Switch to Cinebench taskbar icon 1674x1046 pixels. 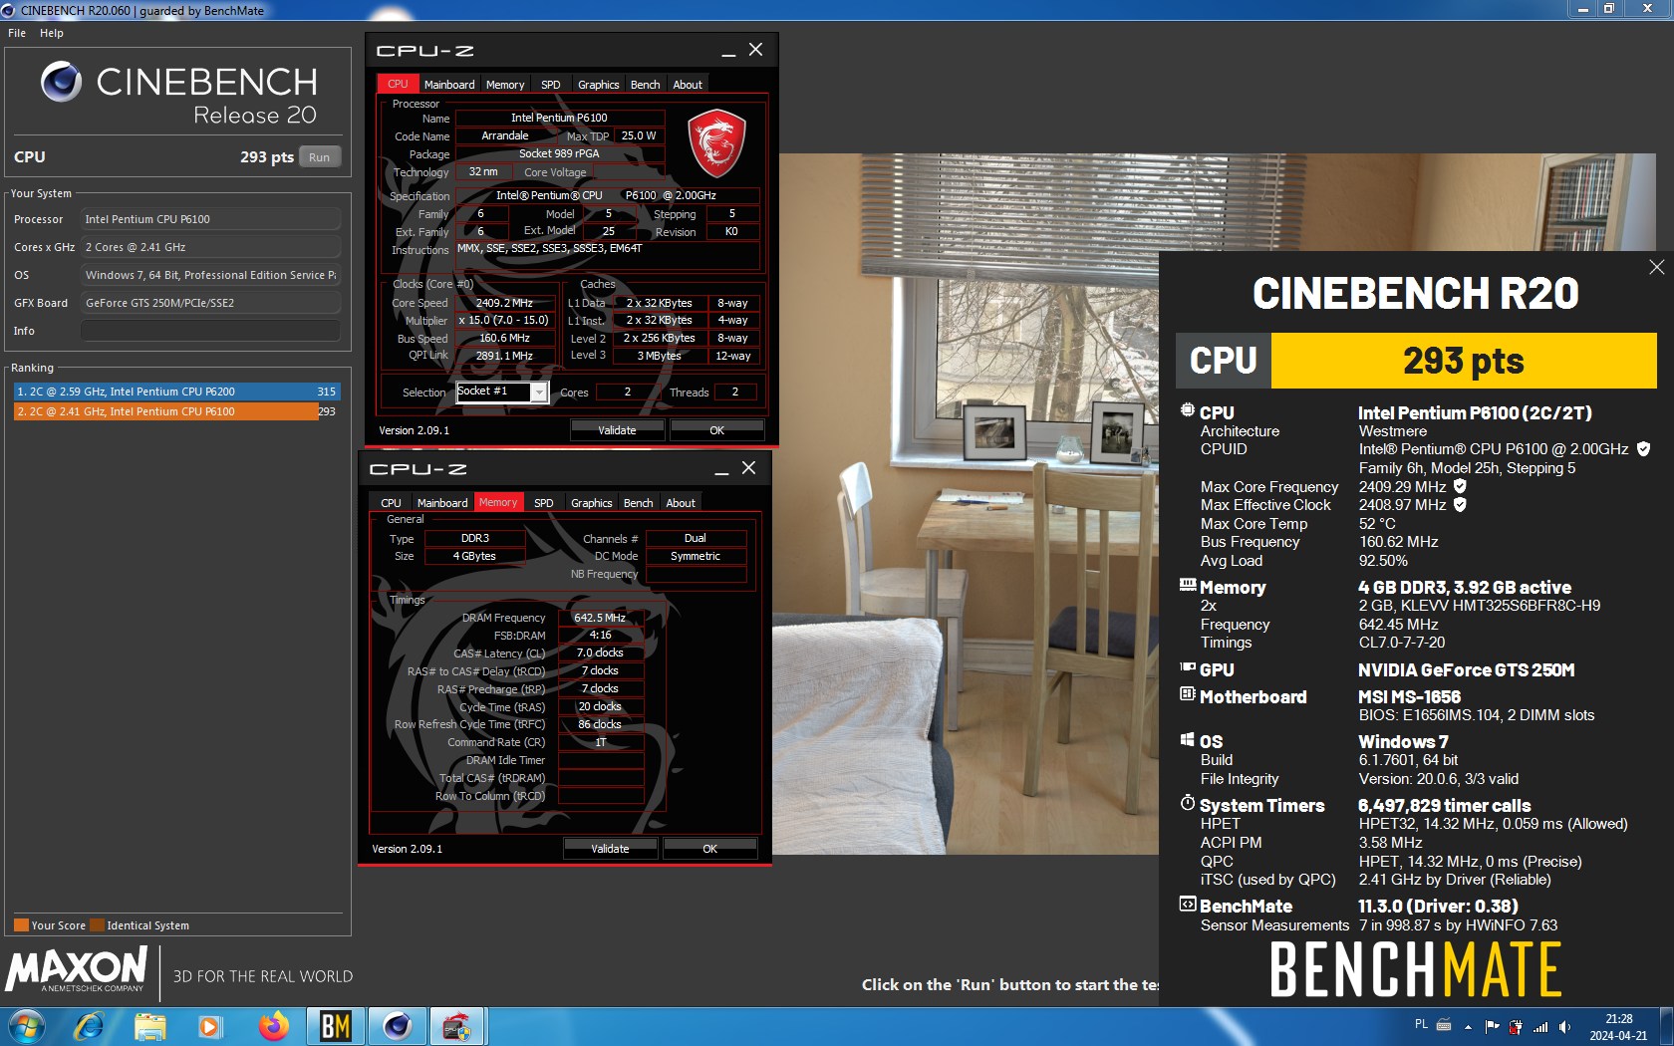tap(397, 1026)
